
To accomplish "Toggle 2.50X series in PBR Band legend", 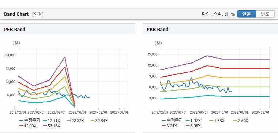I will tap(241, 121).
